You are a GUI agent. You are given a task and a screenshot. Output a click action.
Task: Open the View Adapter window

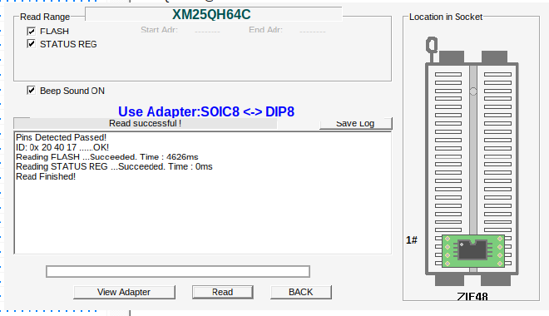124,292
